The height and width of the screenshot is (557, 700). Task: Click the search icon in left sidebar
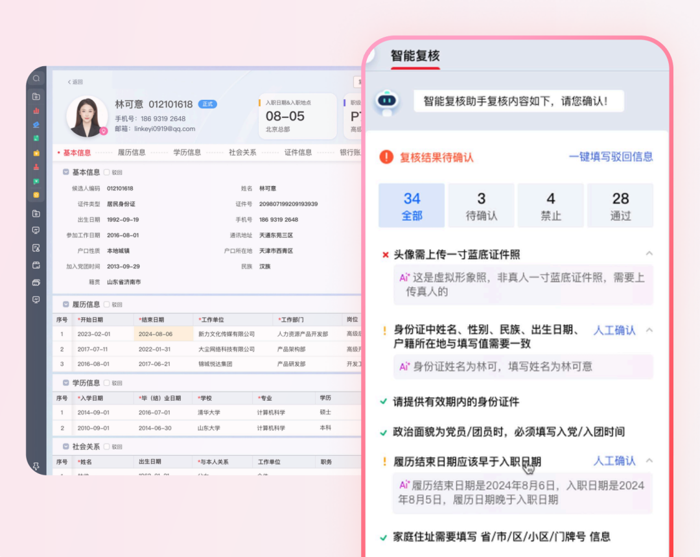coord(36,78)
